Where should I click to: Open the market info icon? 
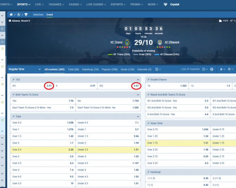pyautogui.click(x=212, y=69)
